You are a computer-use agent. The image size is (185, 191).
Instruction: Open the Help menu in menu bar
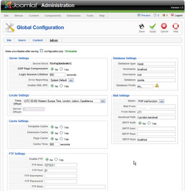coord(102,16)
